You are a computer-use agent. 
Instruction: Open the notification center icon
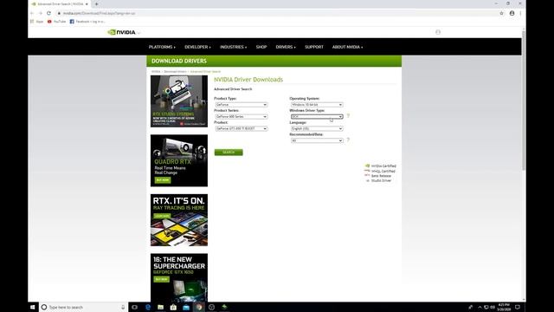[518, 307]
